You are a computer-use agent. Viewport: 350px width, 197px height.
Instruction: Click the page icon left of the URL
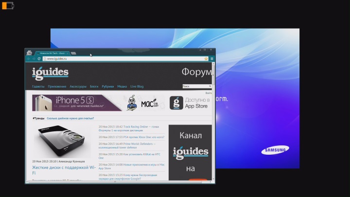point(45,59)
